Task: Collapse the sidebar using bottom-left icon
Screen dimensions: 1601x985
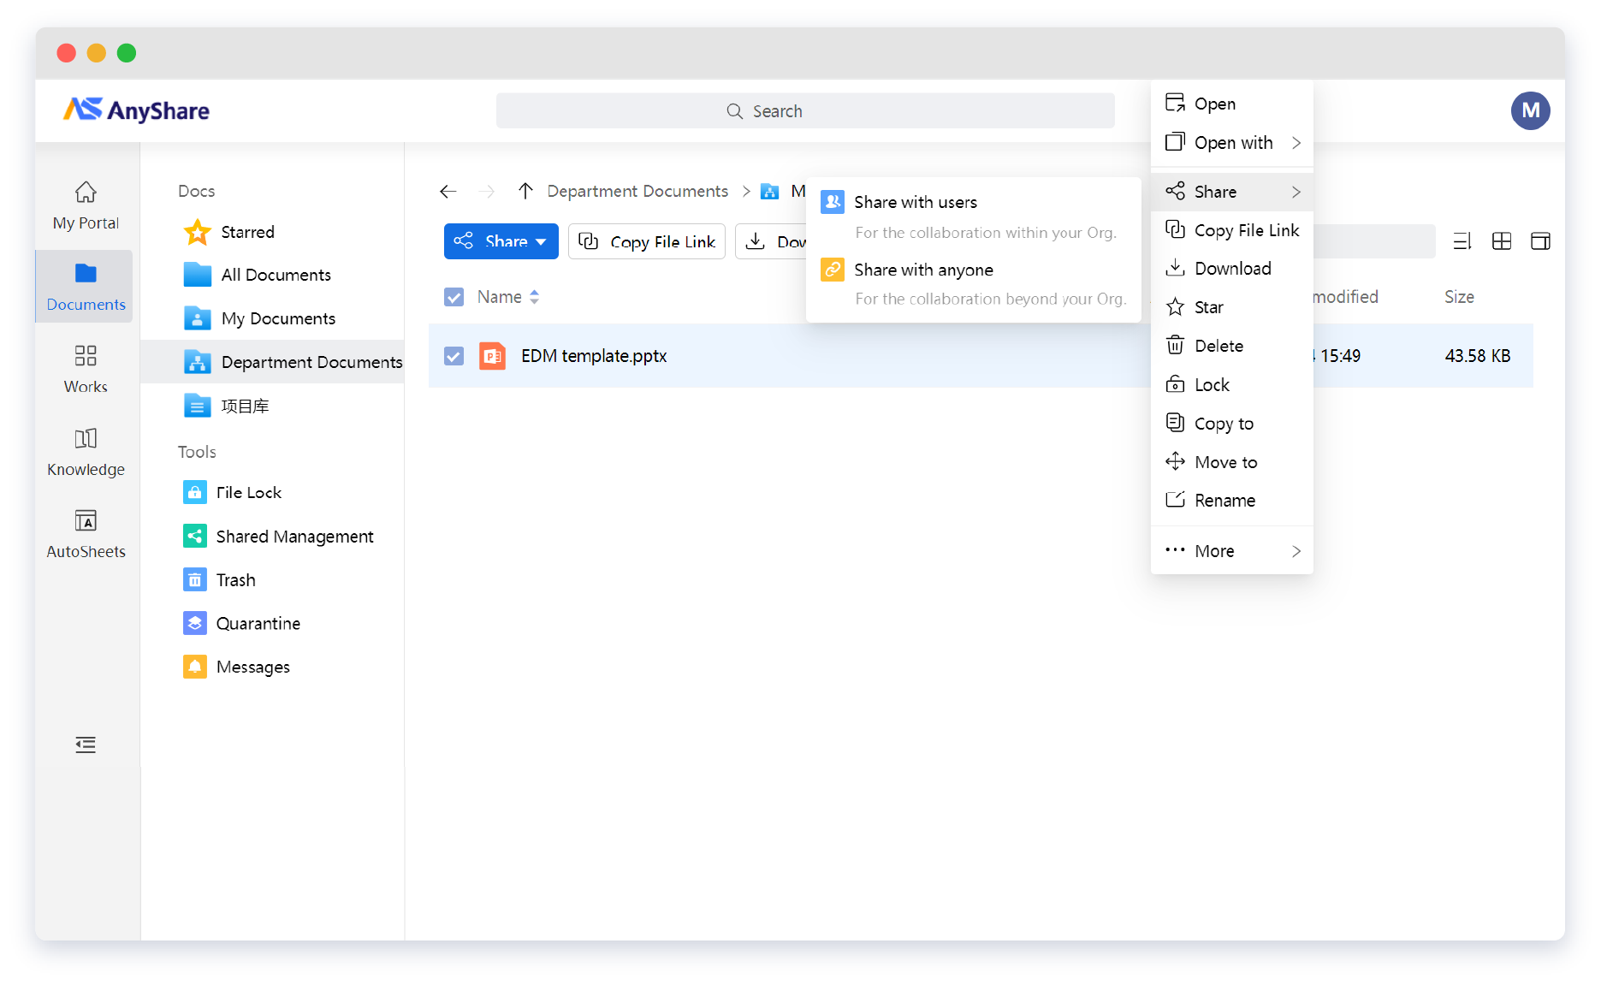Action: (x=85, y=745)
